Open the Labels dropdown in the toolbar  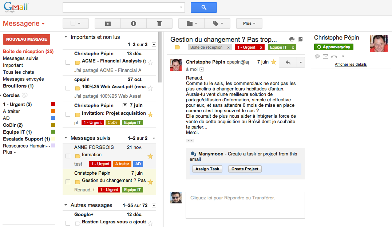[x=217, y=23]
